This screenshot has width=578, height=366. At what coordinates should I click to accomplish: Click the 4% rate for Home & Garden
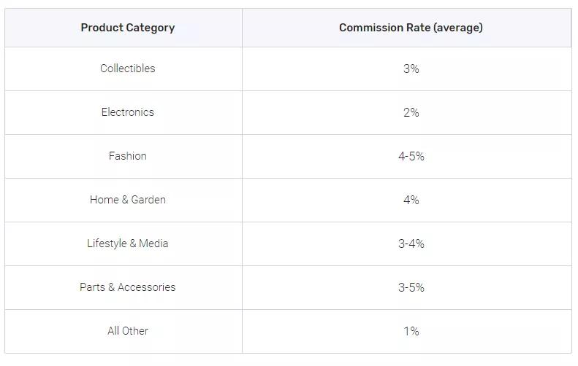coord(411,200)
